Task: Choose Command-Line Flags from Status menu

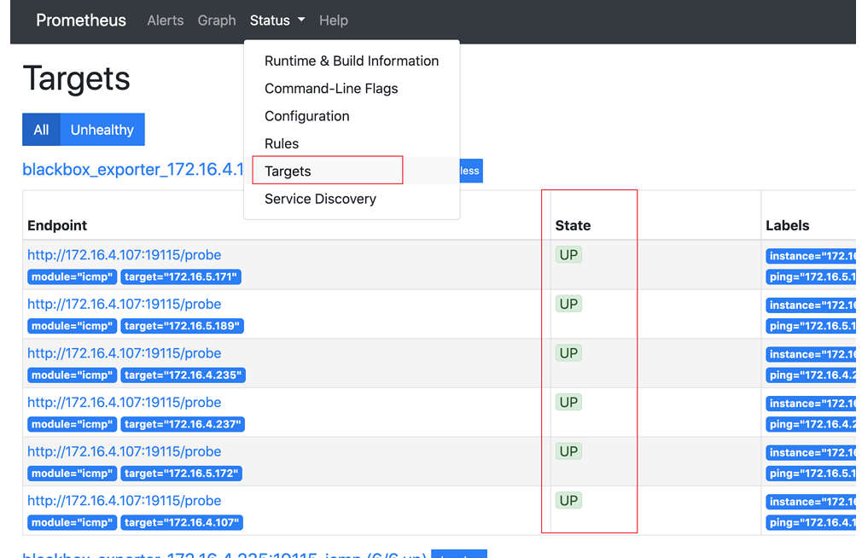Action: [331, 89]
